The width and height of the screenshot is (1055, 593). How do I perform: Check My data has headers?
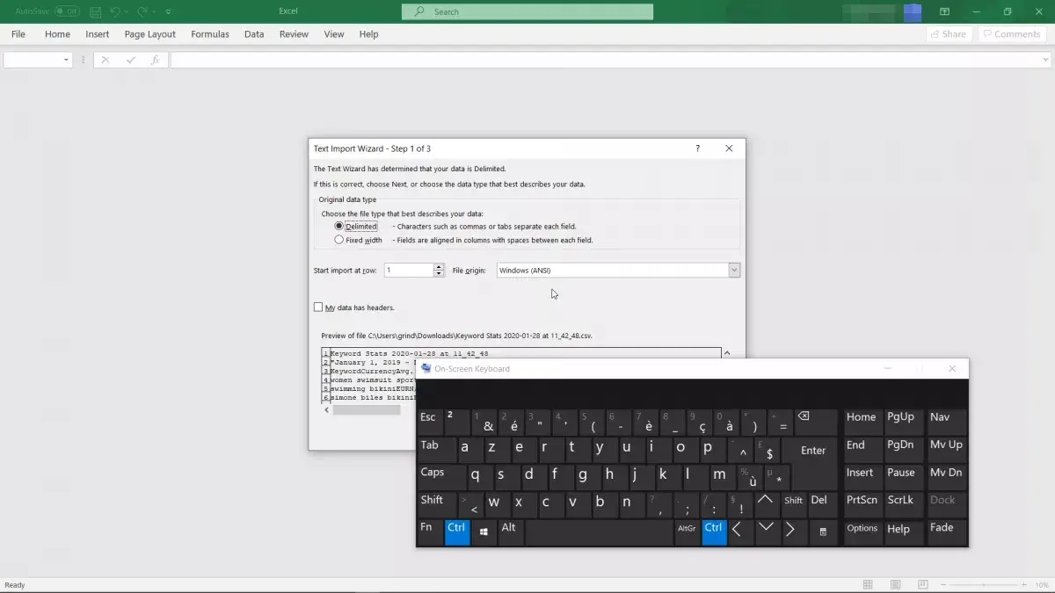tap(318, 307)
